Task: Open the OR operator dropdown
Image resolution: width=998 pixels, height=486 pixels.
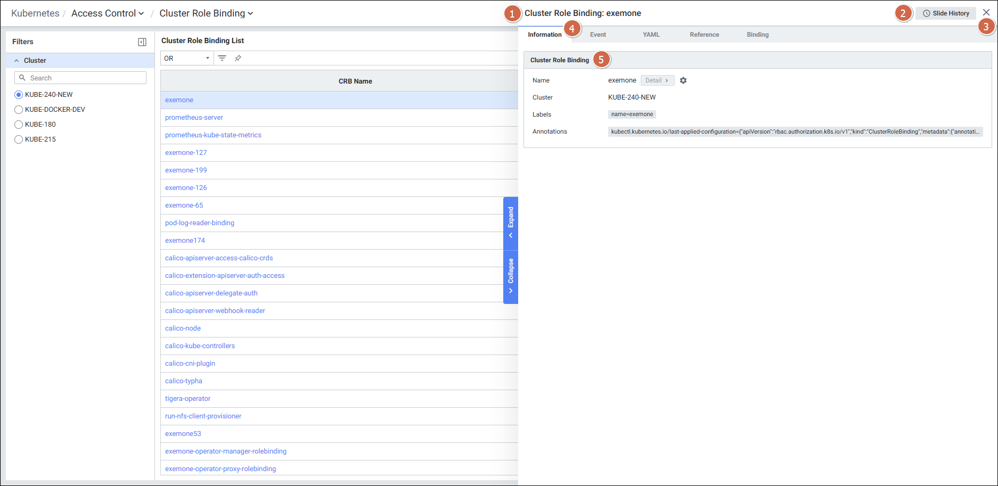Action: pos(186,58)
